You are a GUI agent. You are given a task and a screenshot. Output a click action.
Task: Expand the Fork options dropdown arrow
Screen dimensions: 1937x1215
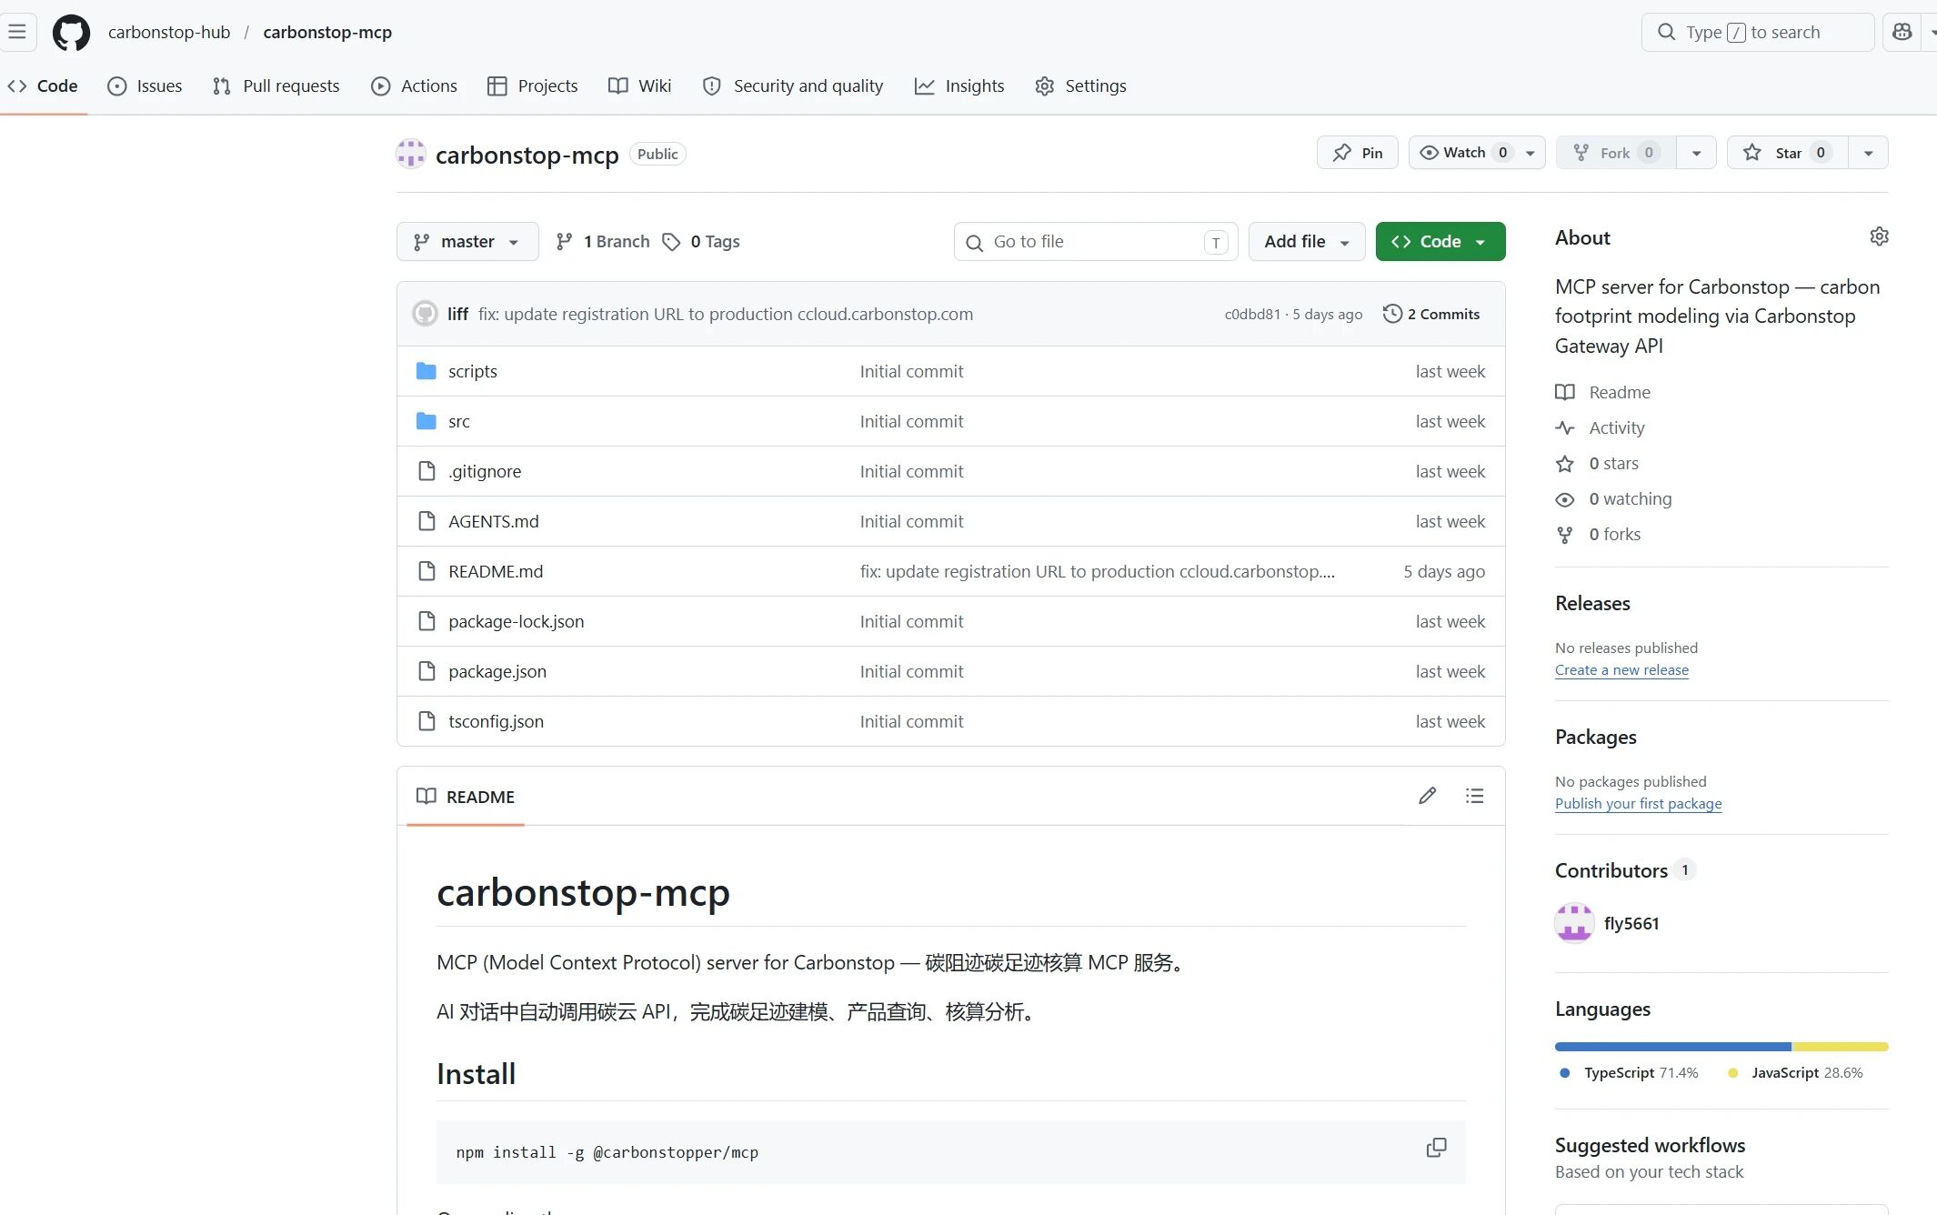1696,153
